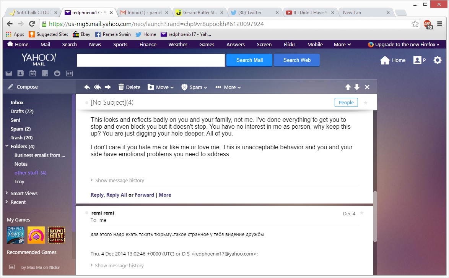Open the Chrome menu hamburger icon
Image resolution: width=449 pixels, height=278 pixels.
[x=439, y=24]
